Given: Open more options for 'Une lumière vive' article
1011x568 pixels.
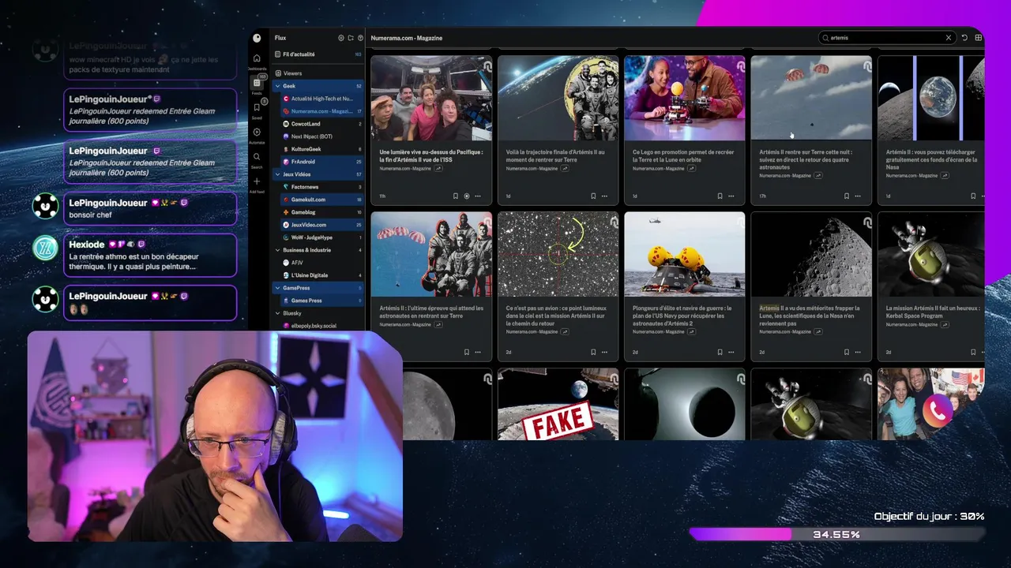Looking at the screenshot, I should pos(478,196).
